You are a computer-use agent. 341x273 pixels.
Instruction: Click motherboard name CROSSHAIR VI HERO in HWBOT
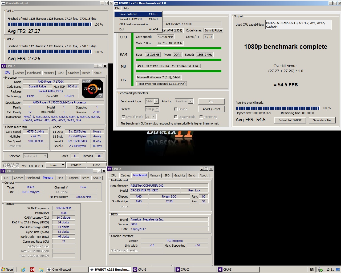click(x=168, y=66)
